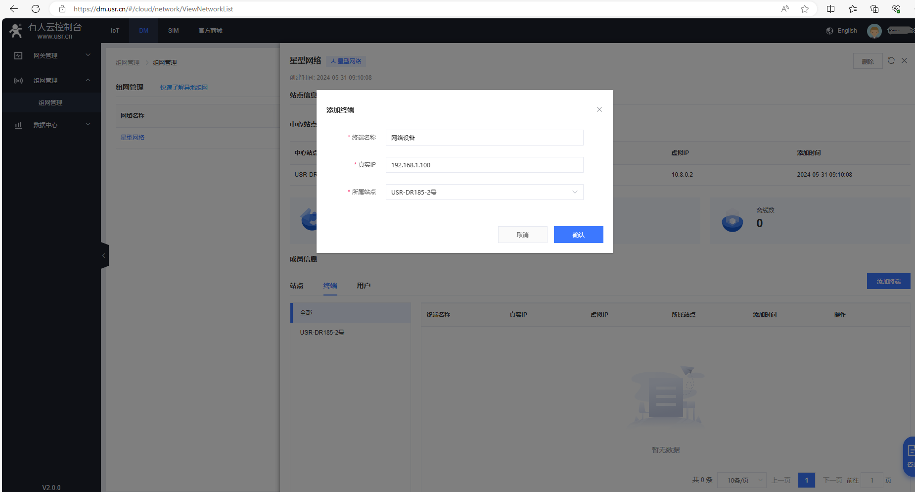
Task: Click refresh icon beside the 删除 button
Action: click(x=891, y=60)
